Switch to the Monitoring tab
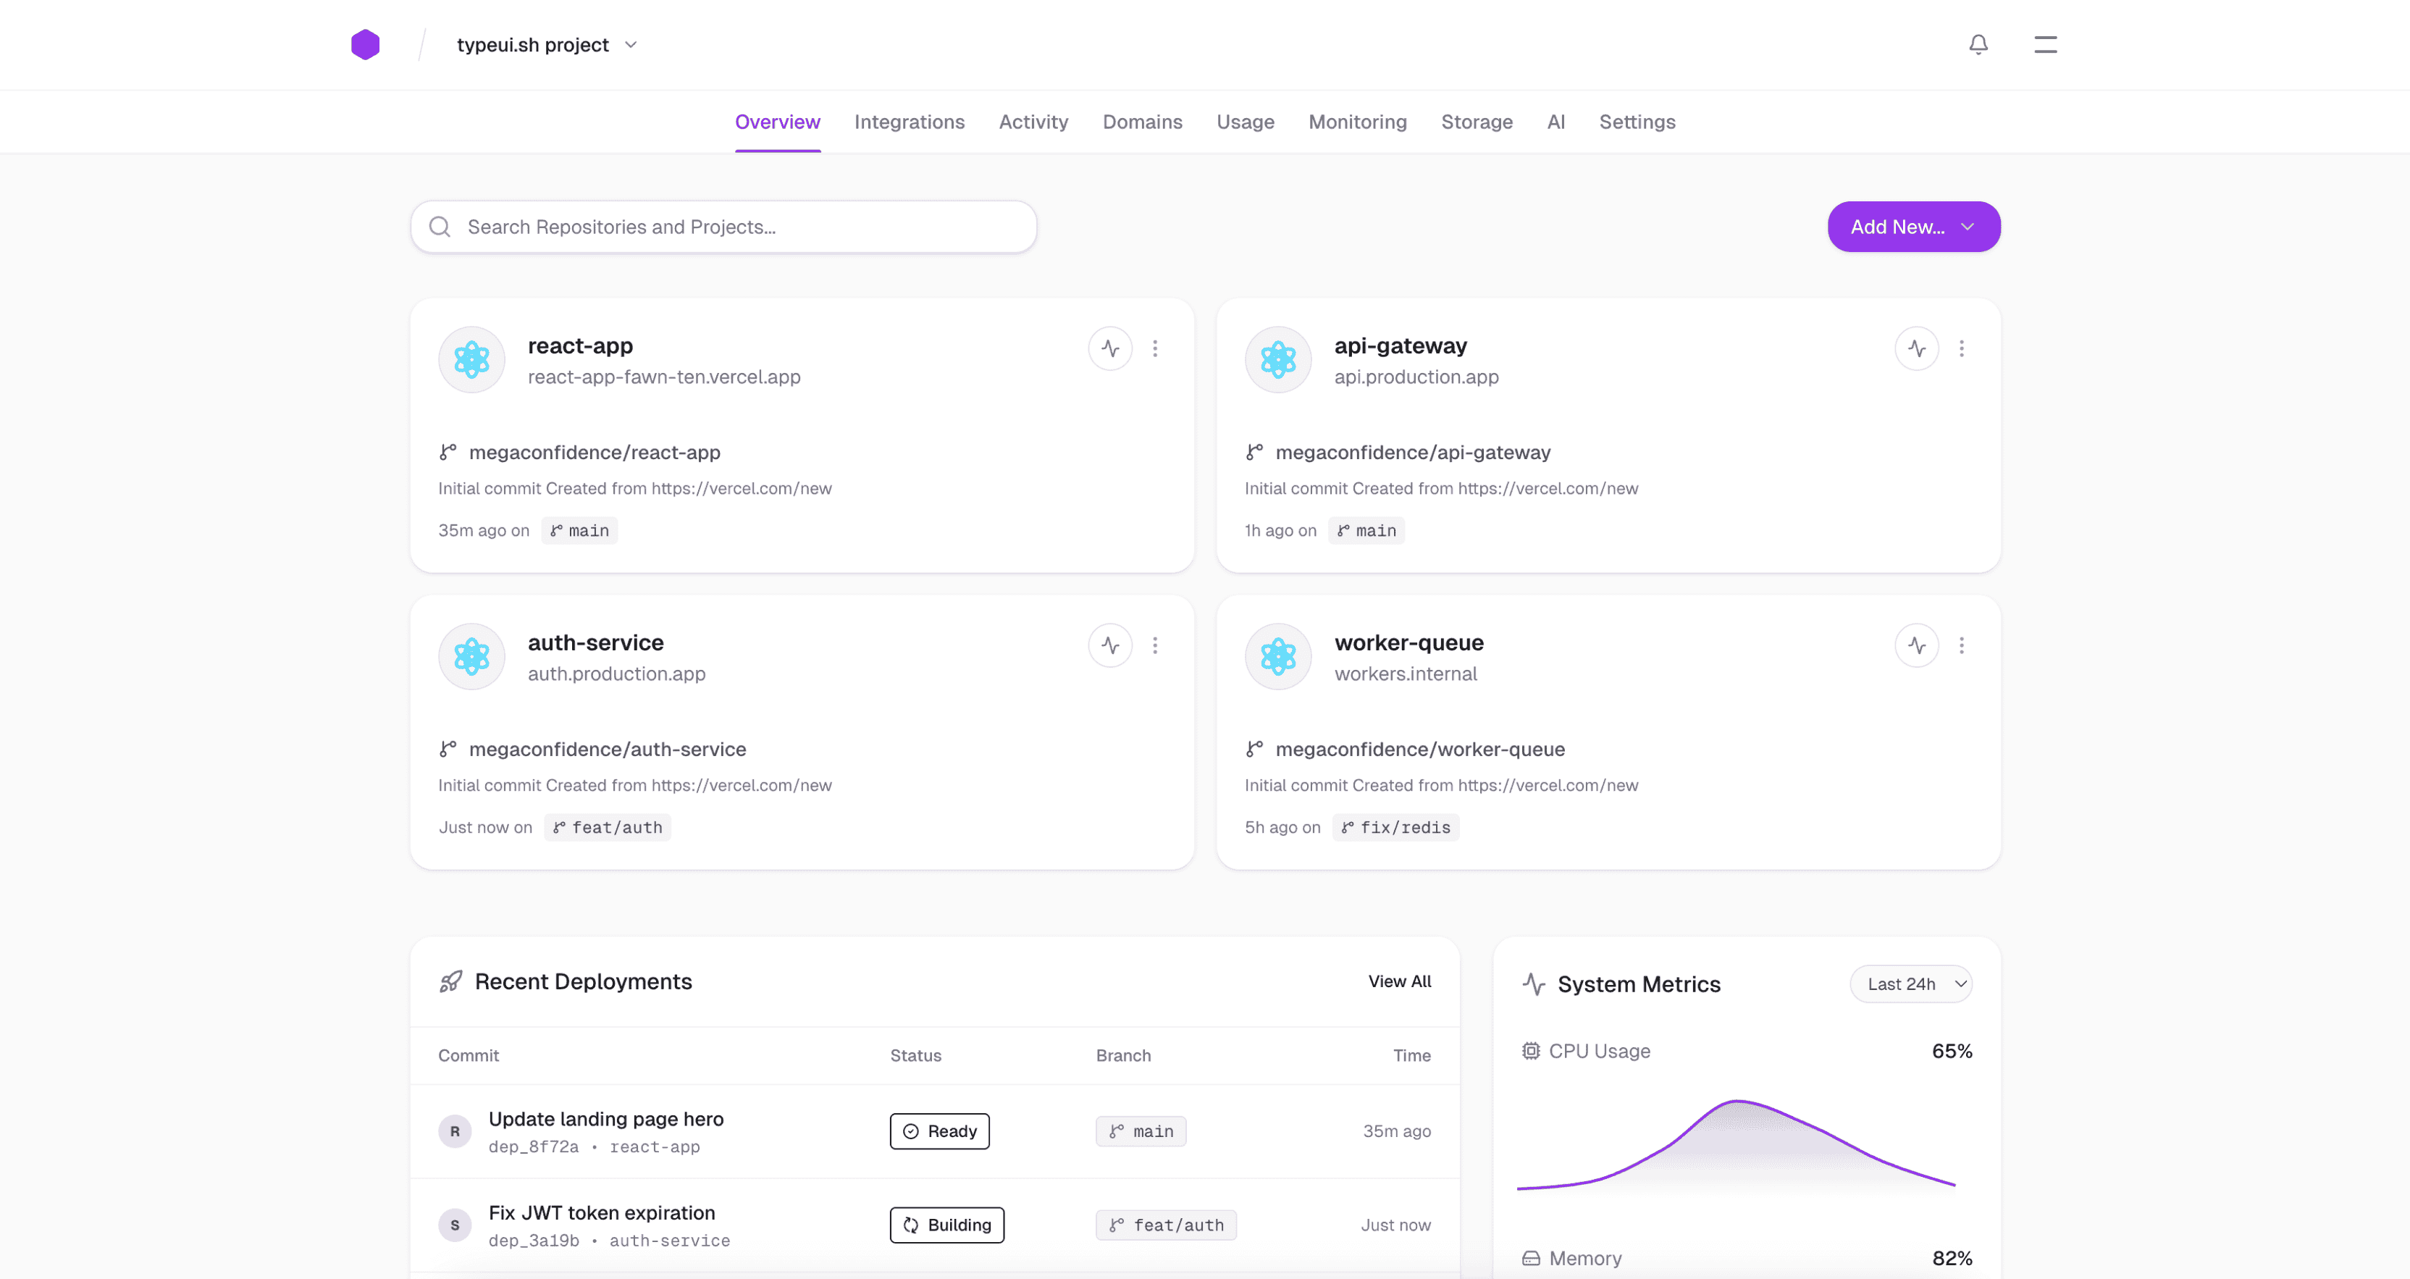 (x=1358, y=122)
